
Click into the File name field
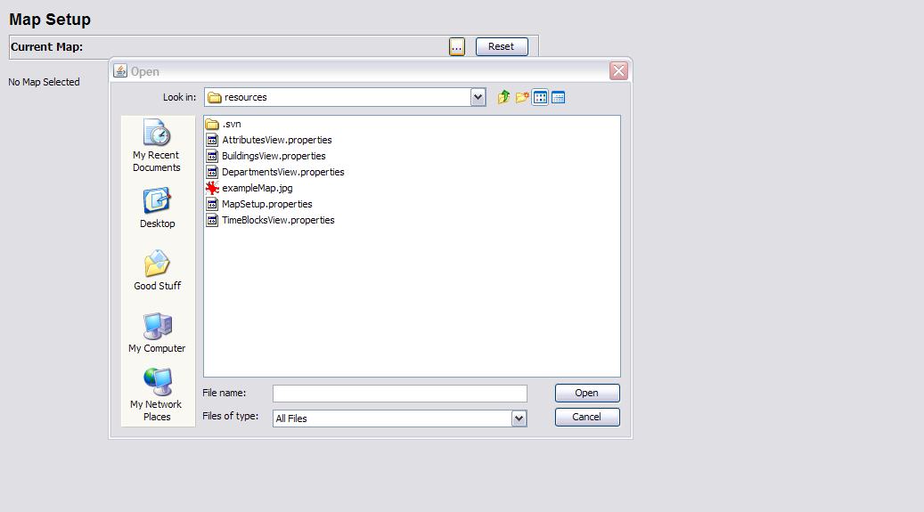(x=399, y=393)
